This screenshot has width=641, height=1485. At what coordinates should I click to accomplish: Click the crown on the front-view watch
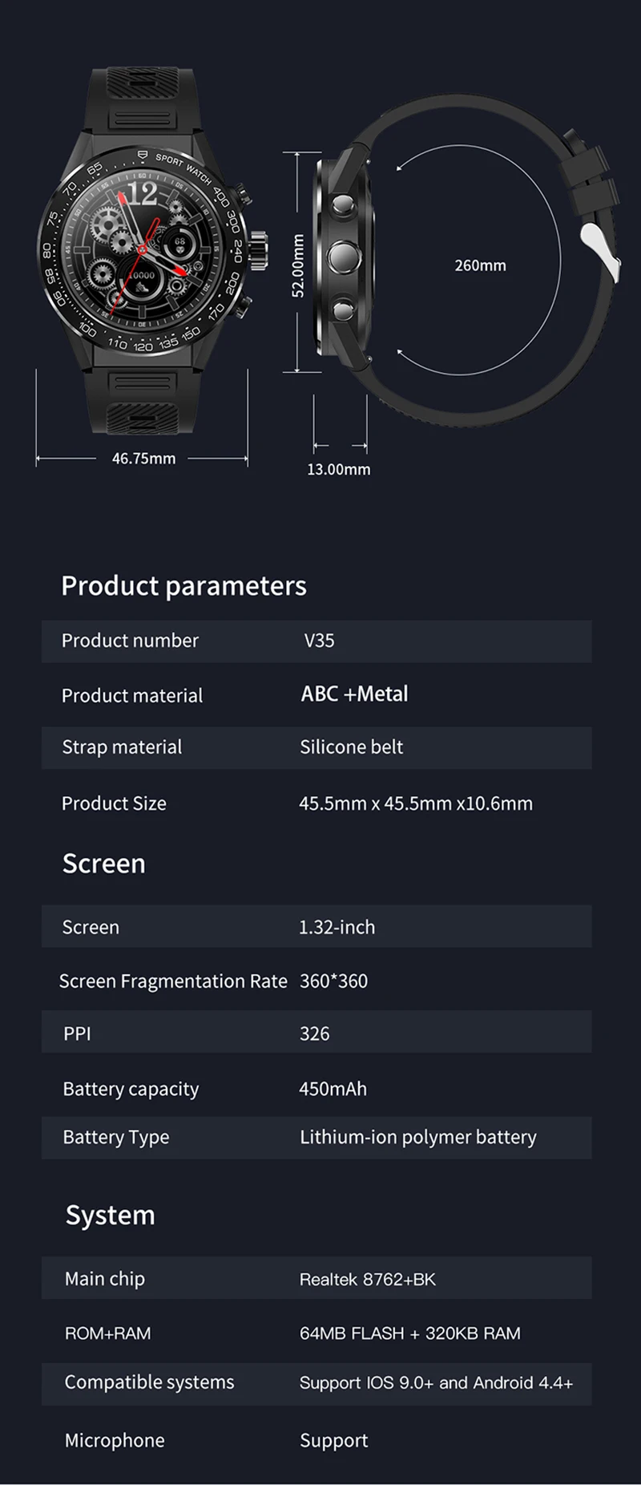tap(258, 249)
